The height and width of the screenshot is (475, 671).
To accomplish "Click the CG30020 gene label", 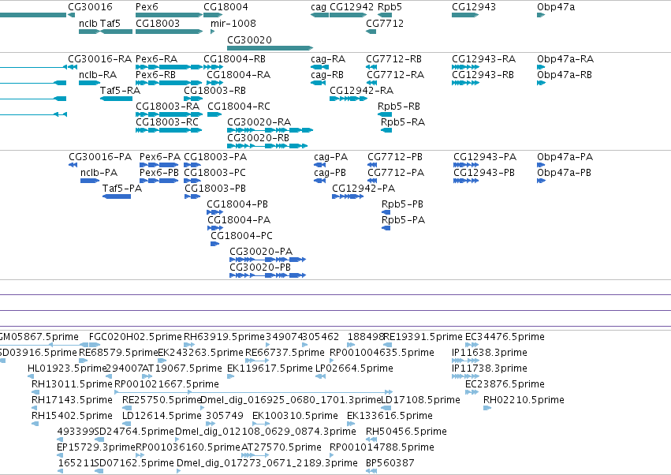I will coord(249,39).
